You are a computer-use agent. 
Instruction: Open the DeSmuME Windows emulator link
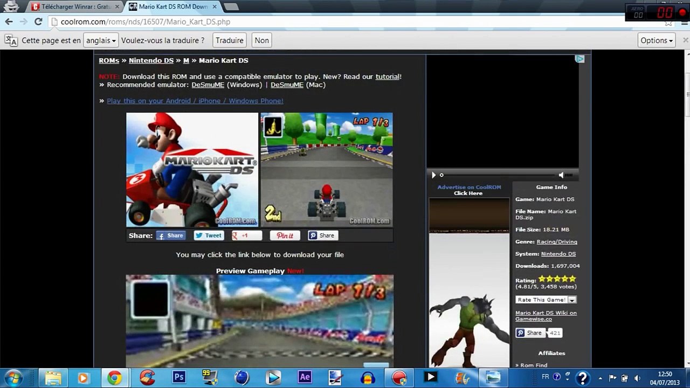[208, 85]
